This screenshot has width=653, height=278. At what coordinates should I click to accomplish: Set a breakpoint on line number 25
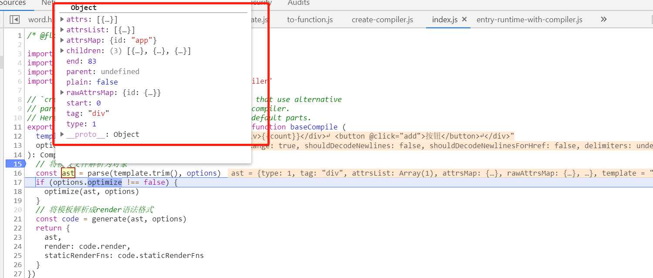17,255
